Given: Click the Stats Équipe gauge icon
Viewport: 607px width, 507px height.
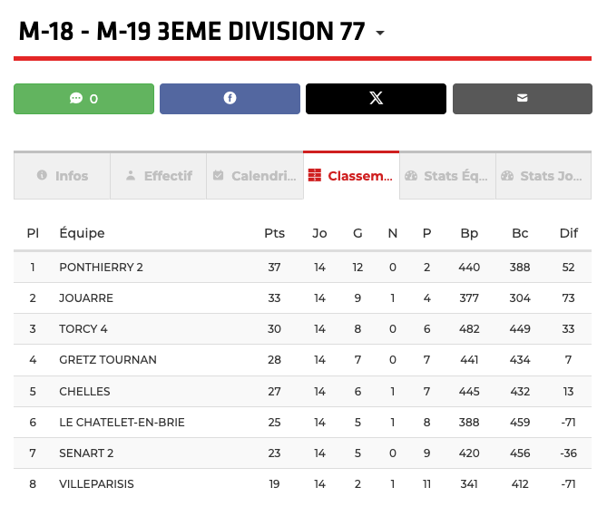Looking at the screenshot, I should tap(411, 176).
